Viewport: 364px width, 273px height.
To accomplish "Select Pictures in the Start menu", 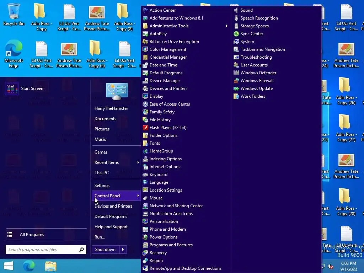I will pyautogui.click(x=102, y=129).
